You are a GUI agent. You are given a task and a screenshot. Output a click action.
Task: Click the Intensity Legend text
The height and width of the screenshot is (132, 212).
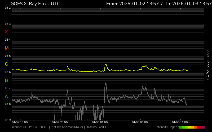coord(167,127)
